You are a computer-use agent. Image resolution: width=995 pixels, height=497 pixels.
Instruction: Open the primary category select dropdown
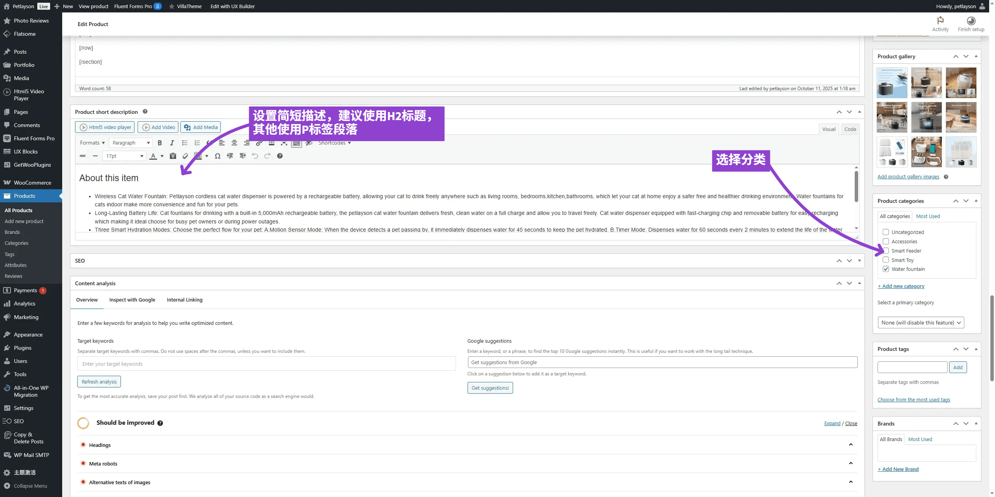920,323
